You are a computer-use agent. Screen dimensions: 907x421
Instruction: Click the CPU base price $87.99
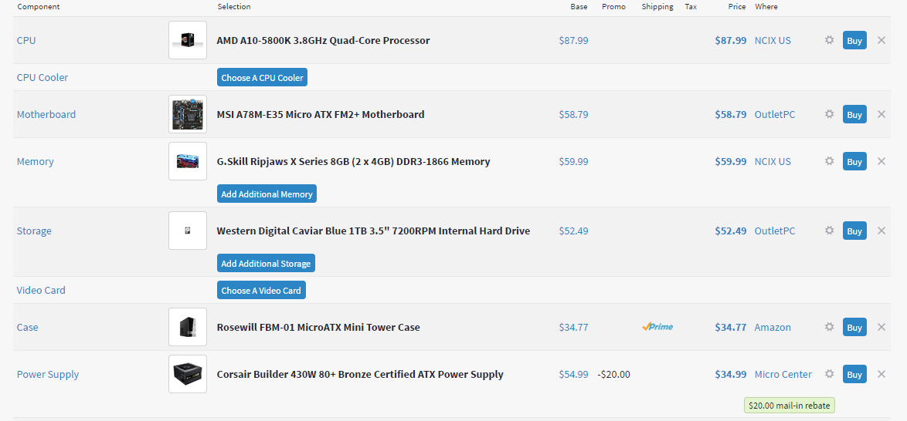573,40
